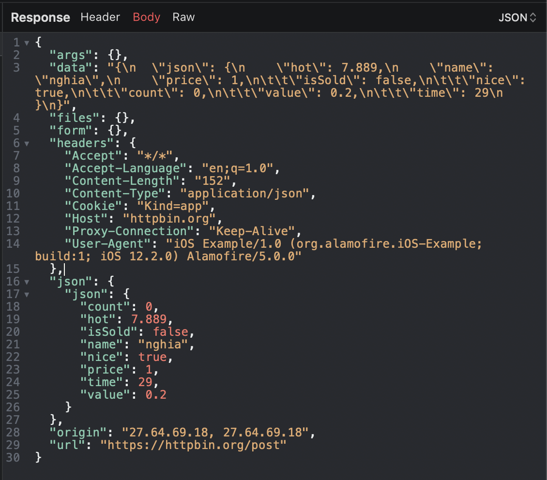
Task: Click the "User-Agent" key
Action: coord(107,243)
